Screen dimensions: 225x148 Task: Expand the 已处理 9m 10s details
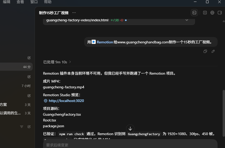(57, 62)
